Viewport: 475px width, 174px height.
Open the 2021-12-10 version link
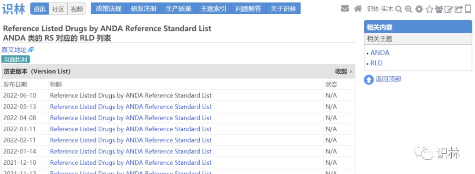(x=131, y=163)
